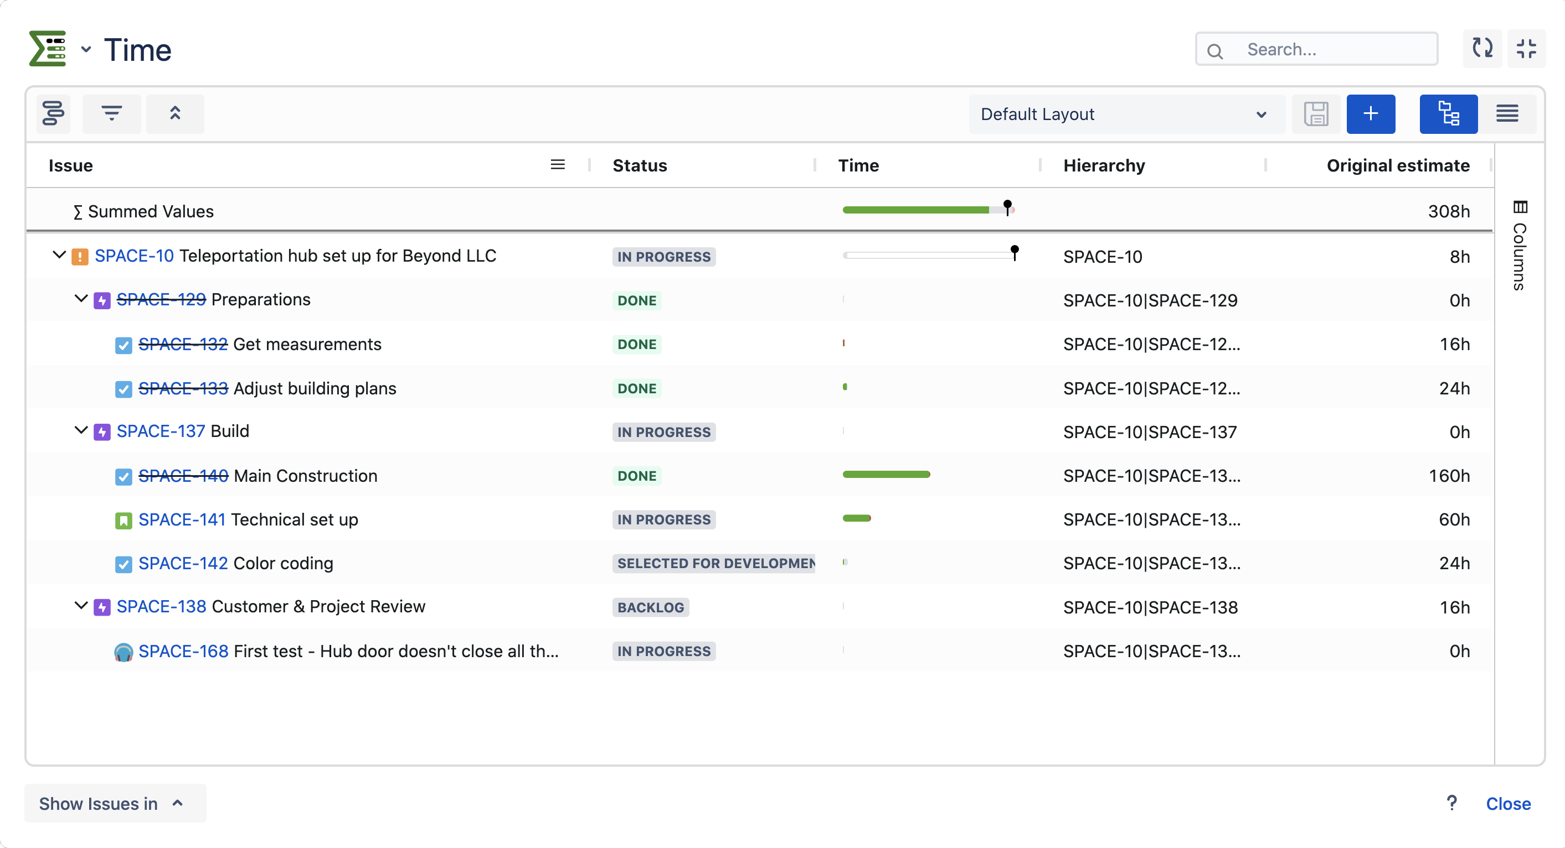Click the Close button
This screenshot has height=848, width=1565.
click(x=1508, y=804)
